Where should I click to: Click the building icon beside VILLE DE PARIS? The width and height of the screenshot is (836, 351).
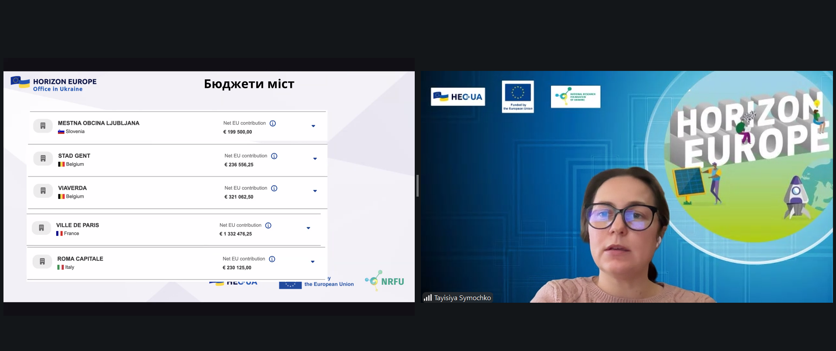pos(41,227)
